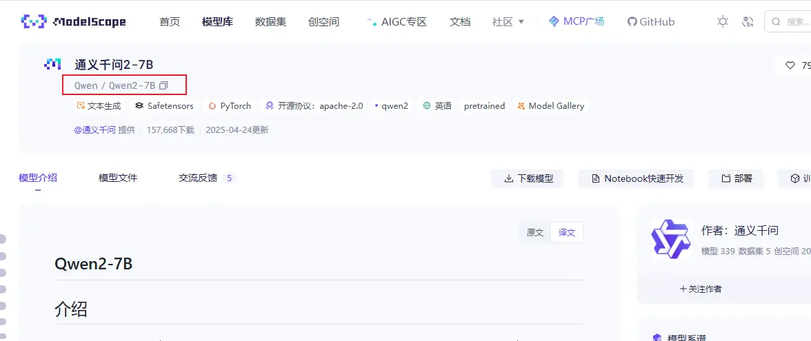Click the 下载模型 button
This screenshot has height=341, width=811.
click(x=527, y=179)
